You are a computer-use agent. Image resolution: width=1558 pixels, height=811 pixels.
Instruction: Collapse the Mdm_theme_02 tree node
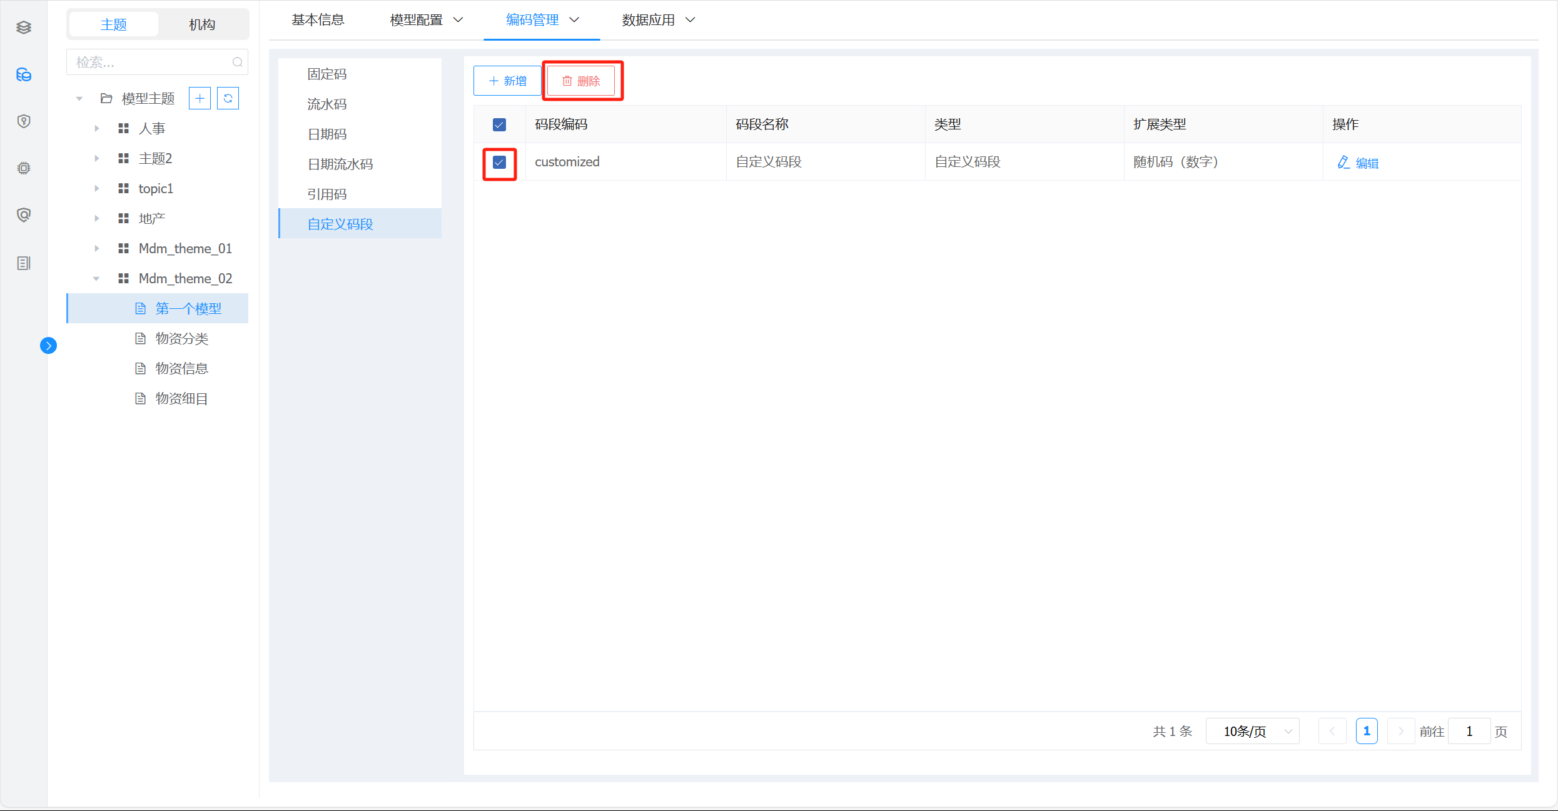(x=96, y=278)
